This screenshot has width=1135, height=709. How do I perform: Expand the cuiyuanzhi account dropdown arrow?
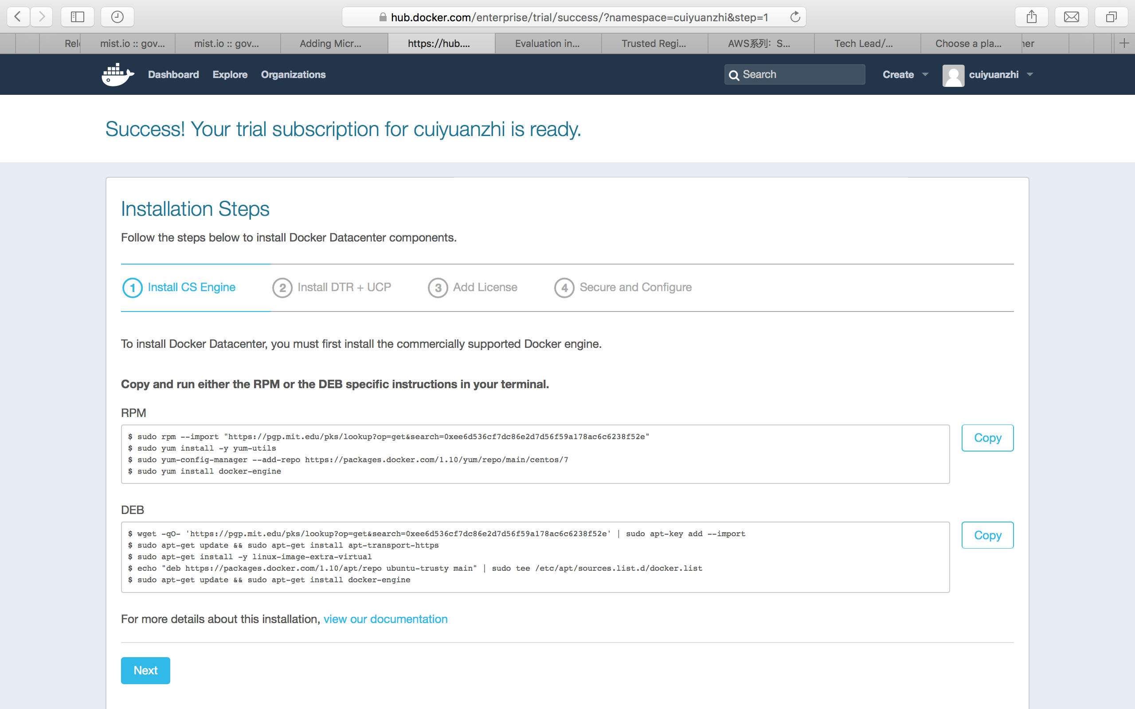click(x=1030, y=74)
